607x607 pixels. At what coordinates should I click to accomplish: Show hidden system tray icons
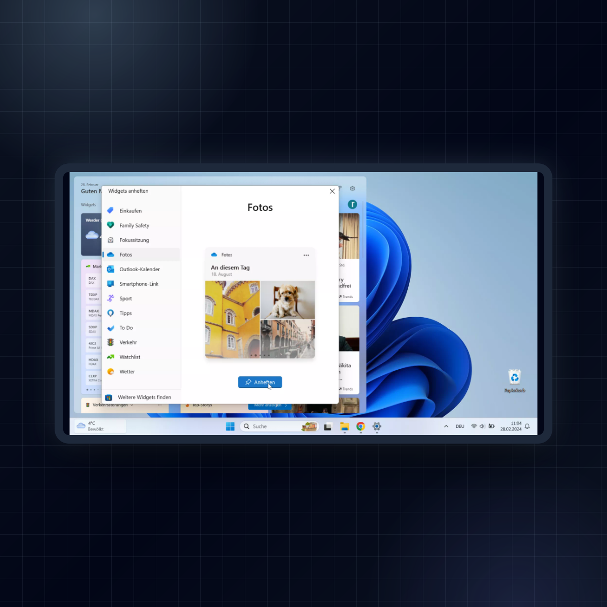pyautogui.click(x=446, y=426)
